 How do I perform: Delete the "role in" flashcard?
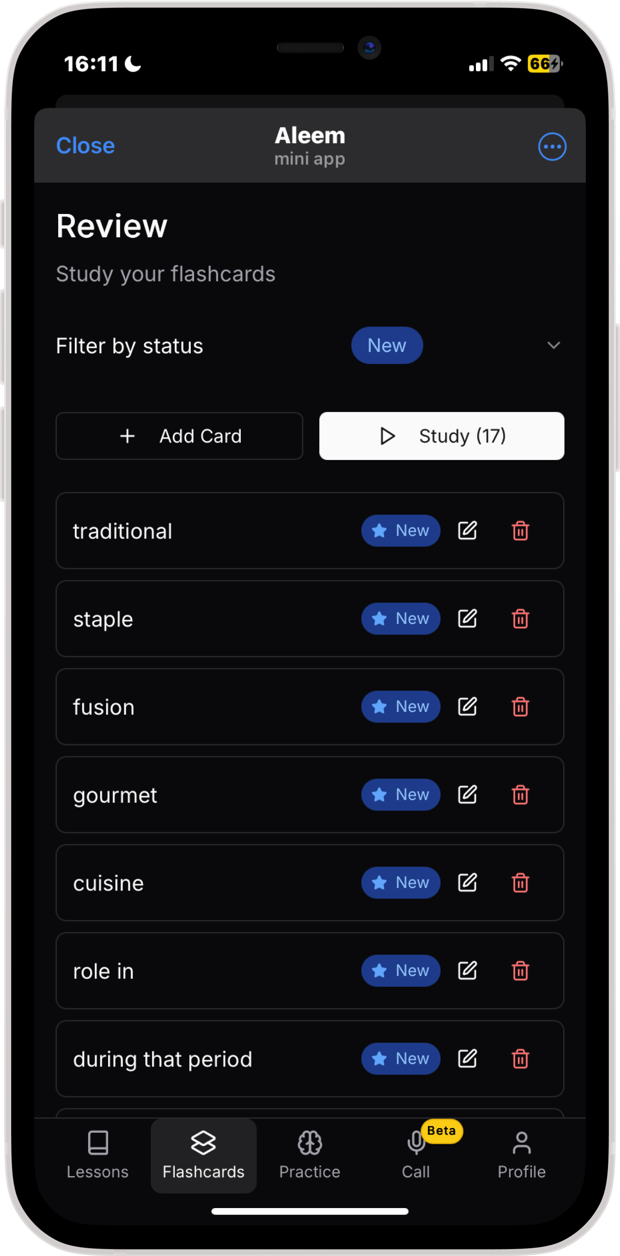click(x=520, y=971)
